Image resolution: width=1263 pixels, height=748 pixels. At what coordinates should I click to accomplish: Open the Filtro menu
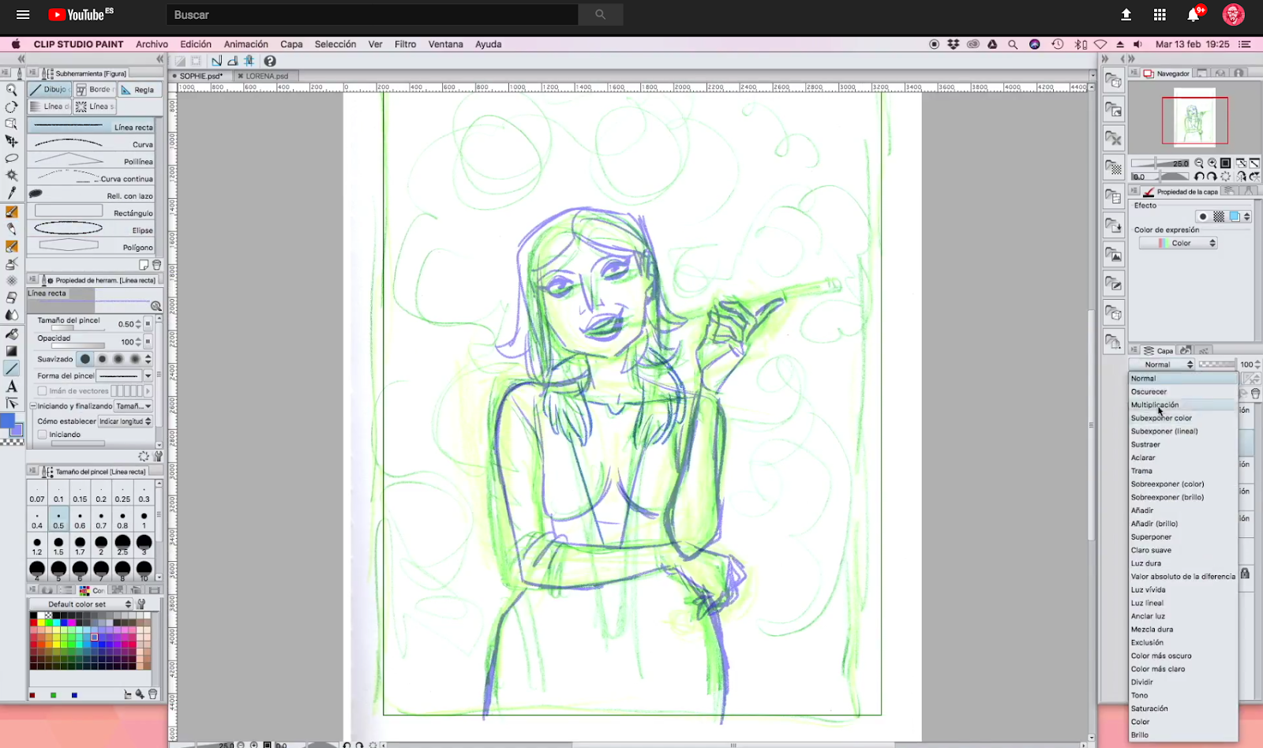coord(405,44)
